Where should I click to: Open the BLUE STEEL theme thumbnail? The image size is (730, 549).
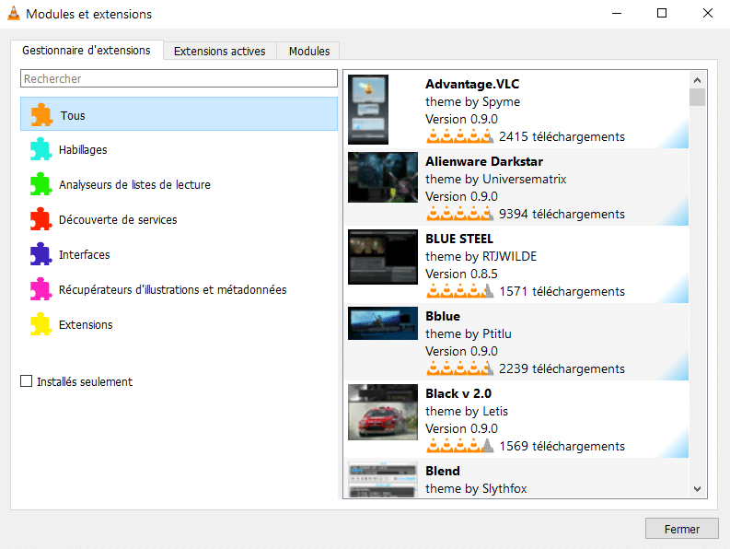[383, 257]
